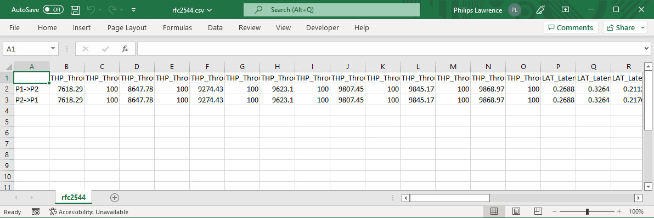
Task: Open the Philips Lawrence account avatar
Action: tap(515, 10)
